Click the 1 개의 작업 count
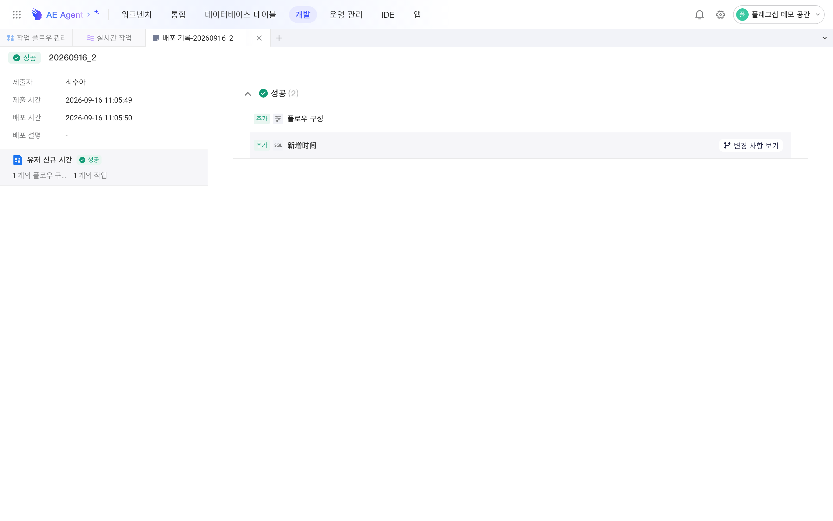Viewport: 833px width, 521px height. coord(90,175)
